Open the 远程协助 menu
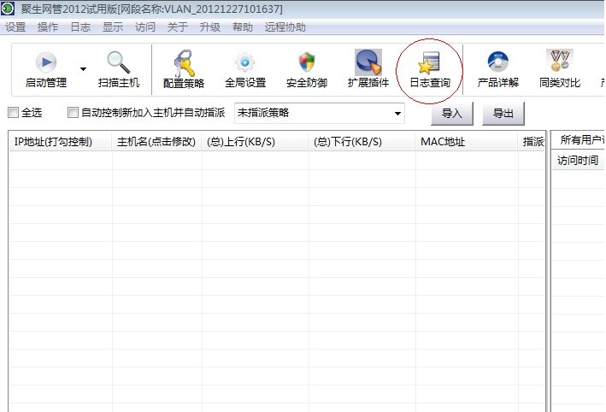The image size is (606, 412). 285,27
